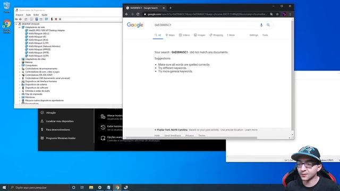Screen dimensions: 340x191
Task: Click the Chrome address bar
Action: click(x=207, y=14)
